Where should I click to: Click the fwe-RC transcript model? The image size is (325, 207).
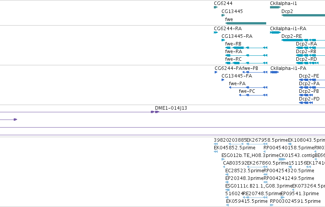[x=246, y=63]
